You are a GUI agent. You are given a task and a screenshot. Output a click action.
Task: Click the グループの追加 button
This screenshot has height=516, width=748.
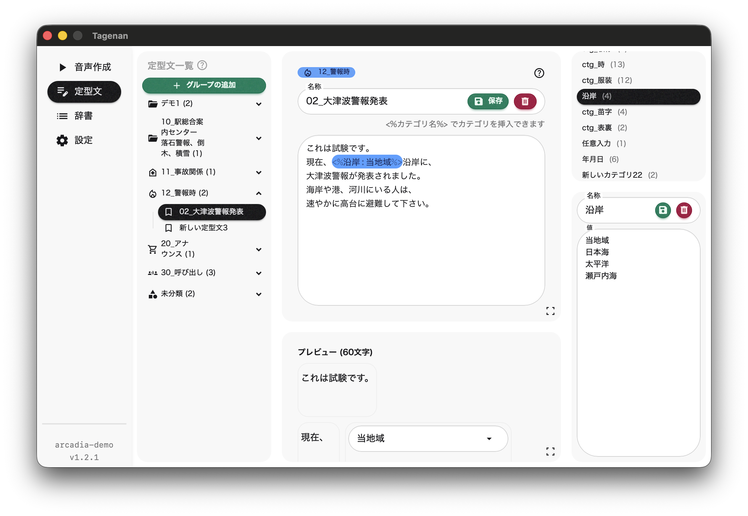click(204, 85)
